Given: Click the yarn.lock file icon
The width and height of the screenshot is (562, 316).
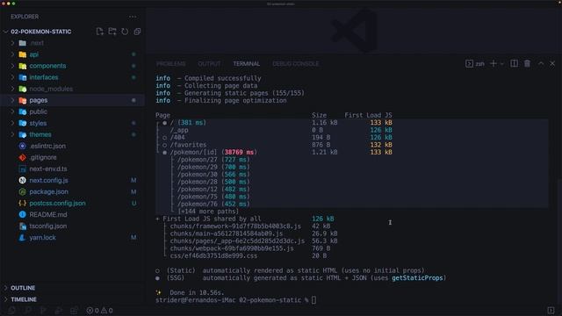Looking at the screenshot, I should coord(22,238).
